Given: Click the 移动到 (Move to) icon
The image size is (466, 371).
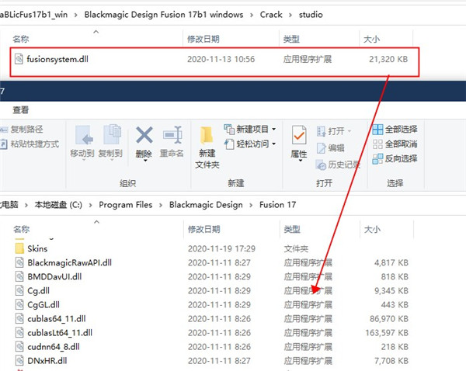Looking at the screenshot, I should pos(82,137).
